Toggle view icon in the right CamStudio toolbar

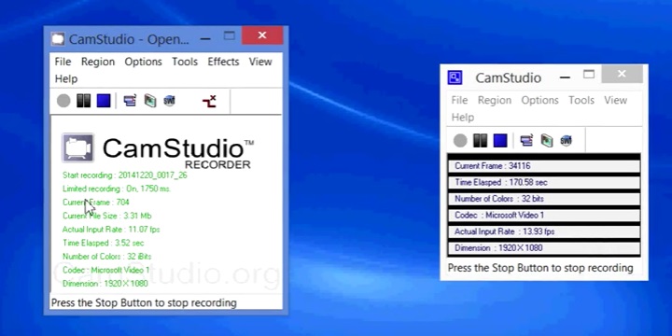pyautogui.click(x=526, y=141)
